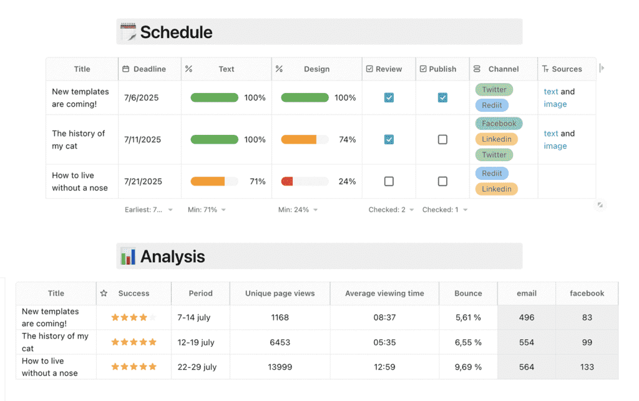The image size is (639, 401).
Task: Check Review for 'How to live without a nose'
Action: (389, 181)
